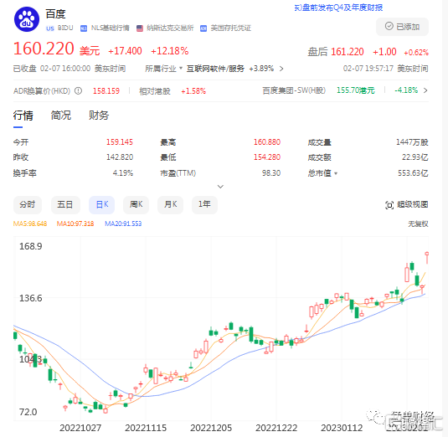
Task: Click the 成交量 value 1447万股
Action: [412, 142]
